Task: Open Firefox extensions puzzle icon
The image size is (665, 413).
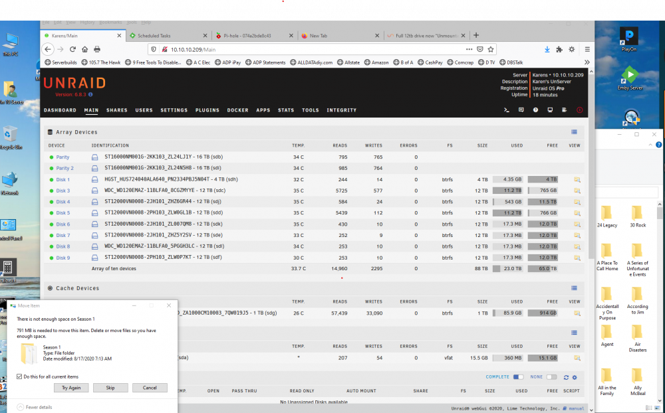Action: point(559,50)
